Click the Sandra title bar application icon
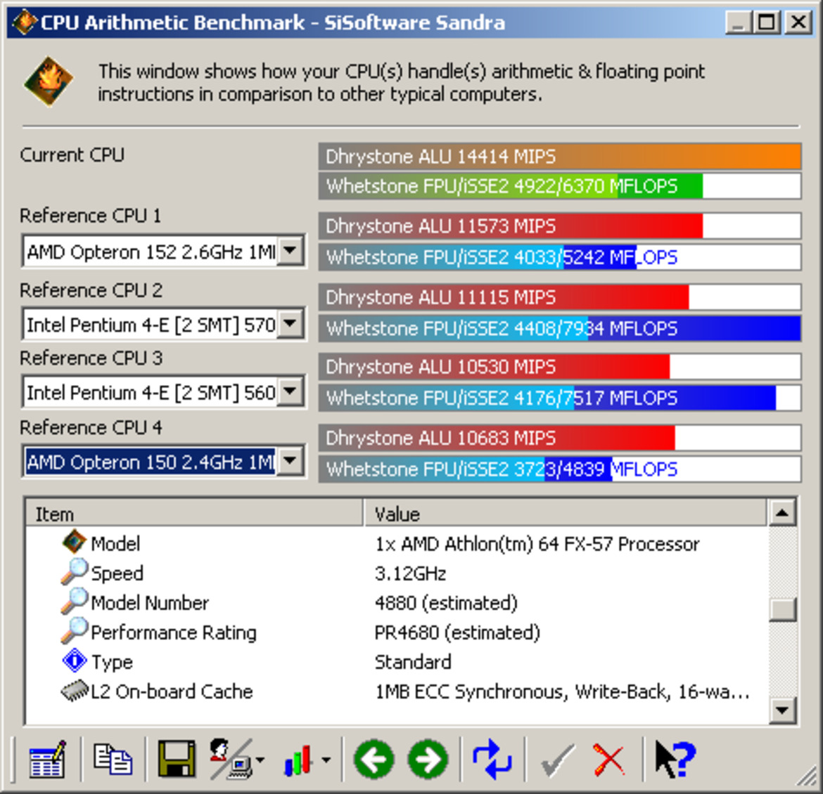This screenshot has height=794, width=823. tap(24, 22)
